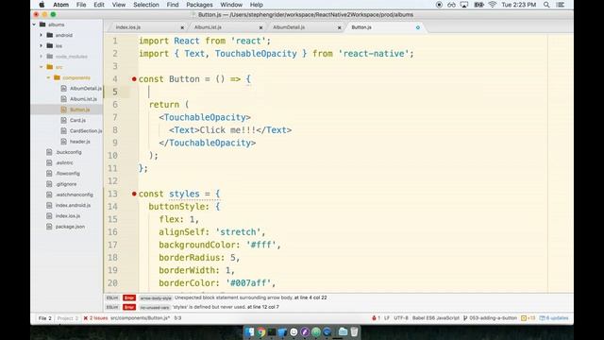Click the 053-adding-a-button git branch
604x340 pixels.
490,318
